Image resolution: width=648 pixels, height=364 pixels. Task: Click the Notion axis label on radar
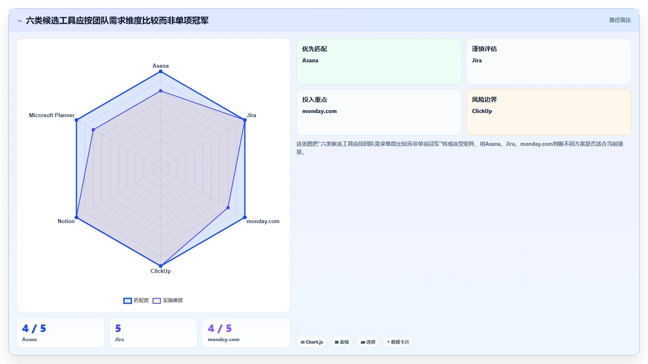pyautogui.click(x=66, y=221)
